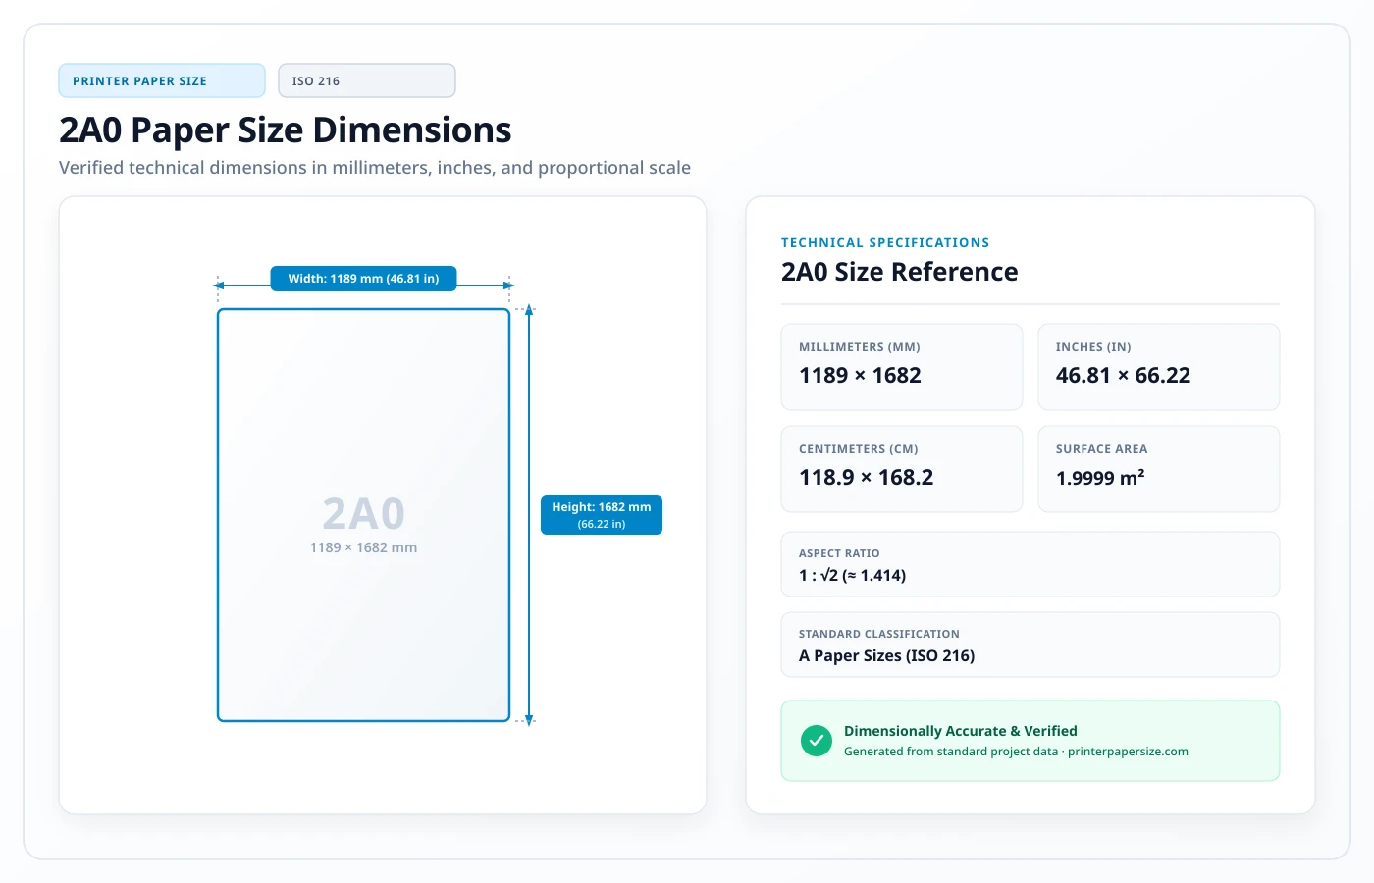1374x883 pixels.
Task: Select the 2A0 paper diagram rectangle
Action: tap(363, 515)
